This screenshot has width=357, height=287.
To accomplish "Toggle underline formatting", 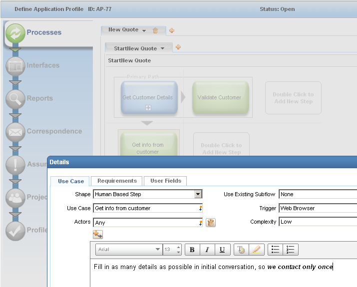I will [222, 250].
